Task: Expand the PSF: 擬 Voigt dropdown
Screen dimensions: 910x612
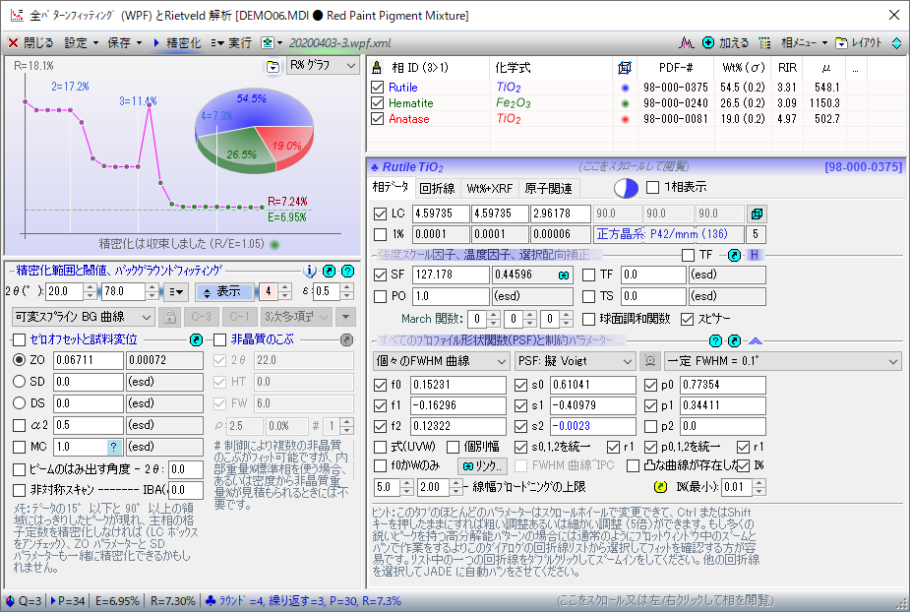Action: coord(576,362)
